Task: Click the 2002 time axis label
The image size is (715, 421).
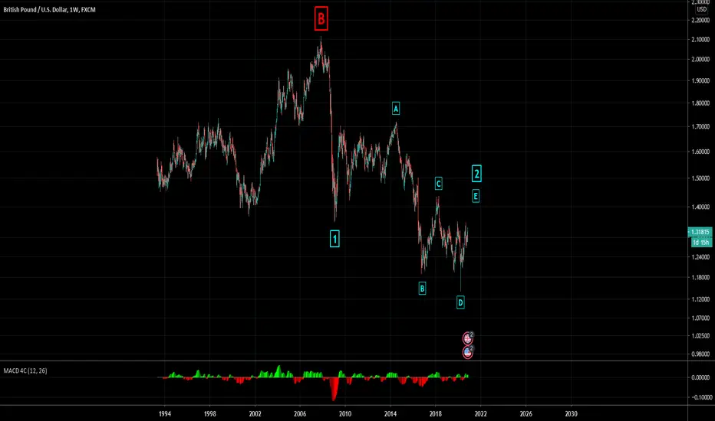Action: (255, 413)
